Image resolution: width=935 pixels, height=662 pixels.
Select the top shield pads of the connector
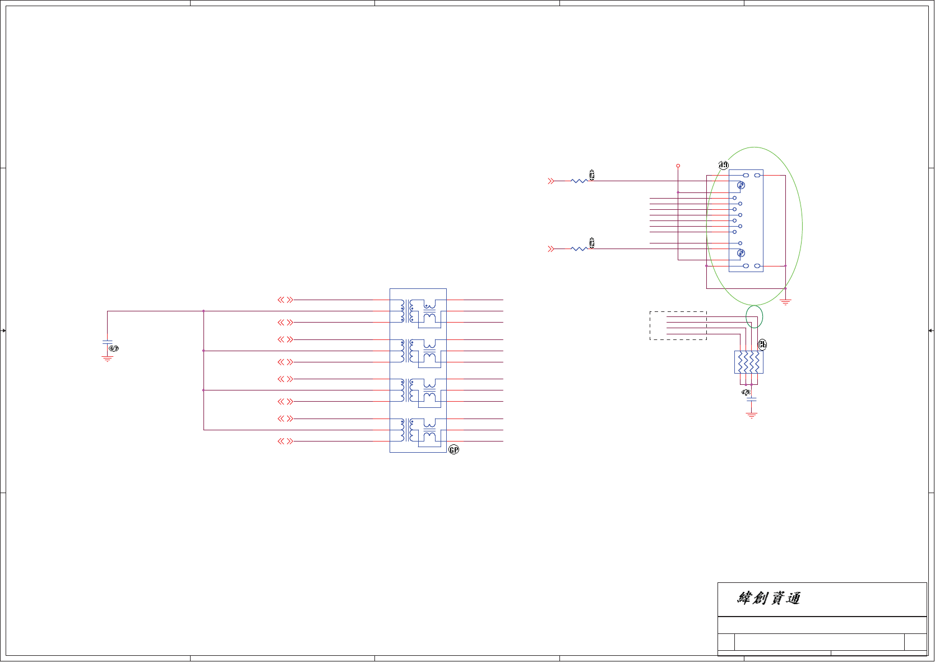point(752,176)
